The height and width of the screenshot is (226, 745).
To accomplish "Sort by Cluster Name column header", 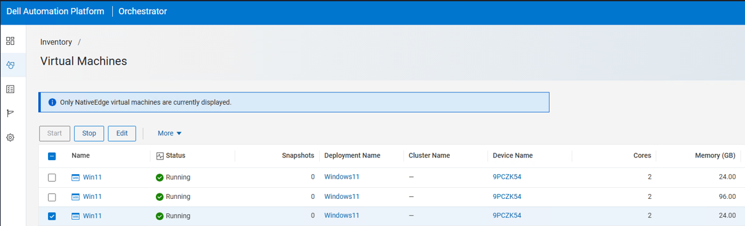I will coord(429,156).
